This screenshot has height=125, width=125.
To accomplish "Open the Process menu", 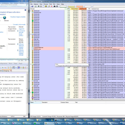I will click(x=46, y=4).
